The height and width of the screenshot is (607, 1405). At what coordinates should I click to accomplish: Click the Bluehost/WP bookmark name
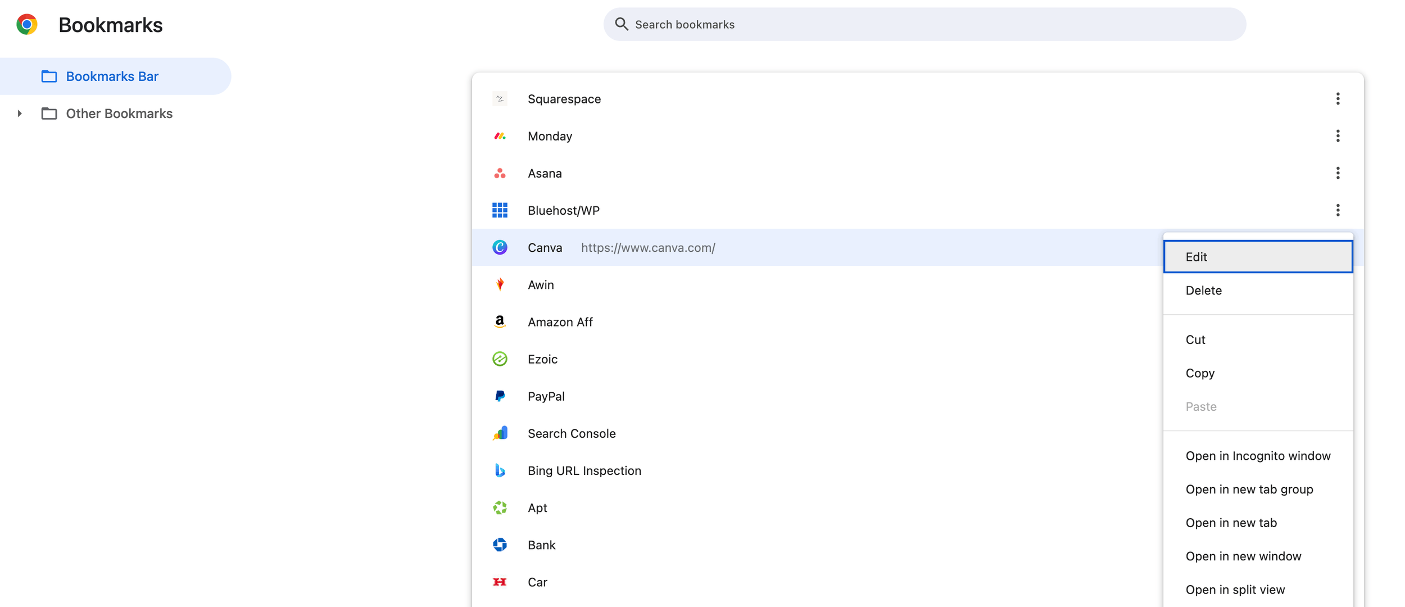click(x=564, y=210)
